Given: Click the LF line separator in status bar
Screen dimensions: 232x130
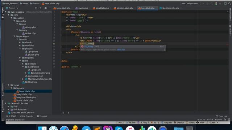Looking at the screenshot, I should [204, 120].
